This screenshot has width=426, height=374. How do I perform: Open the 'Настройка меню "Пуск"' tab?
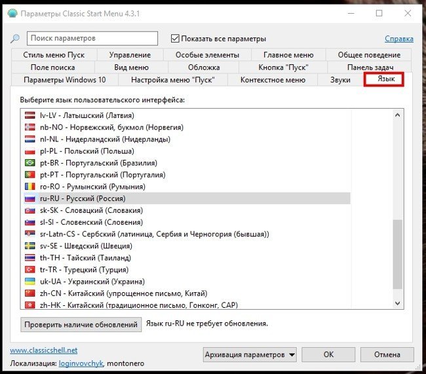(x=173, y=80)
